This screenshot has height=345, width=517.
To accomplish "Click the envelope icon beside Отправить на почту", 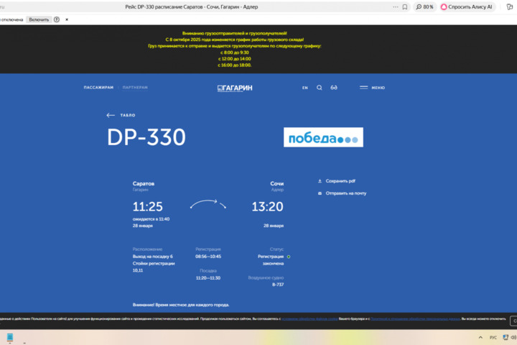I will tap(320, 193).
